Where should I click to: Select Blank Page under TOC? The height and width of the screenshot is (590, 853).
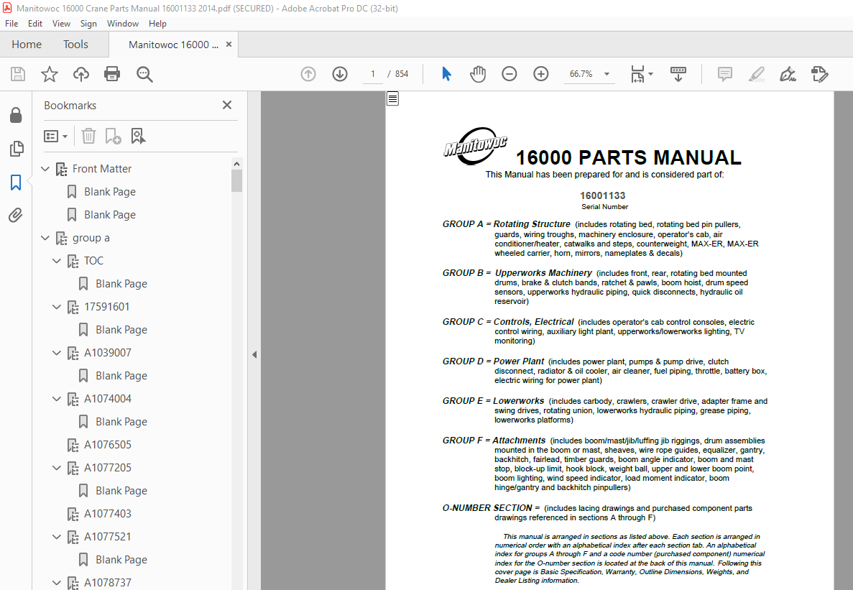pyautogui.click(x=121, y=284)
